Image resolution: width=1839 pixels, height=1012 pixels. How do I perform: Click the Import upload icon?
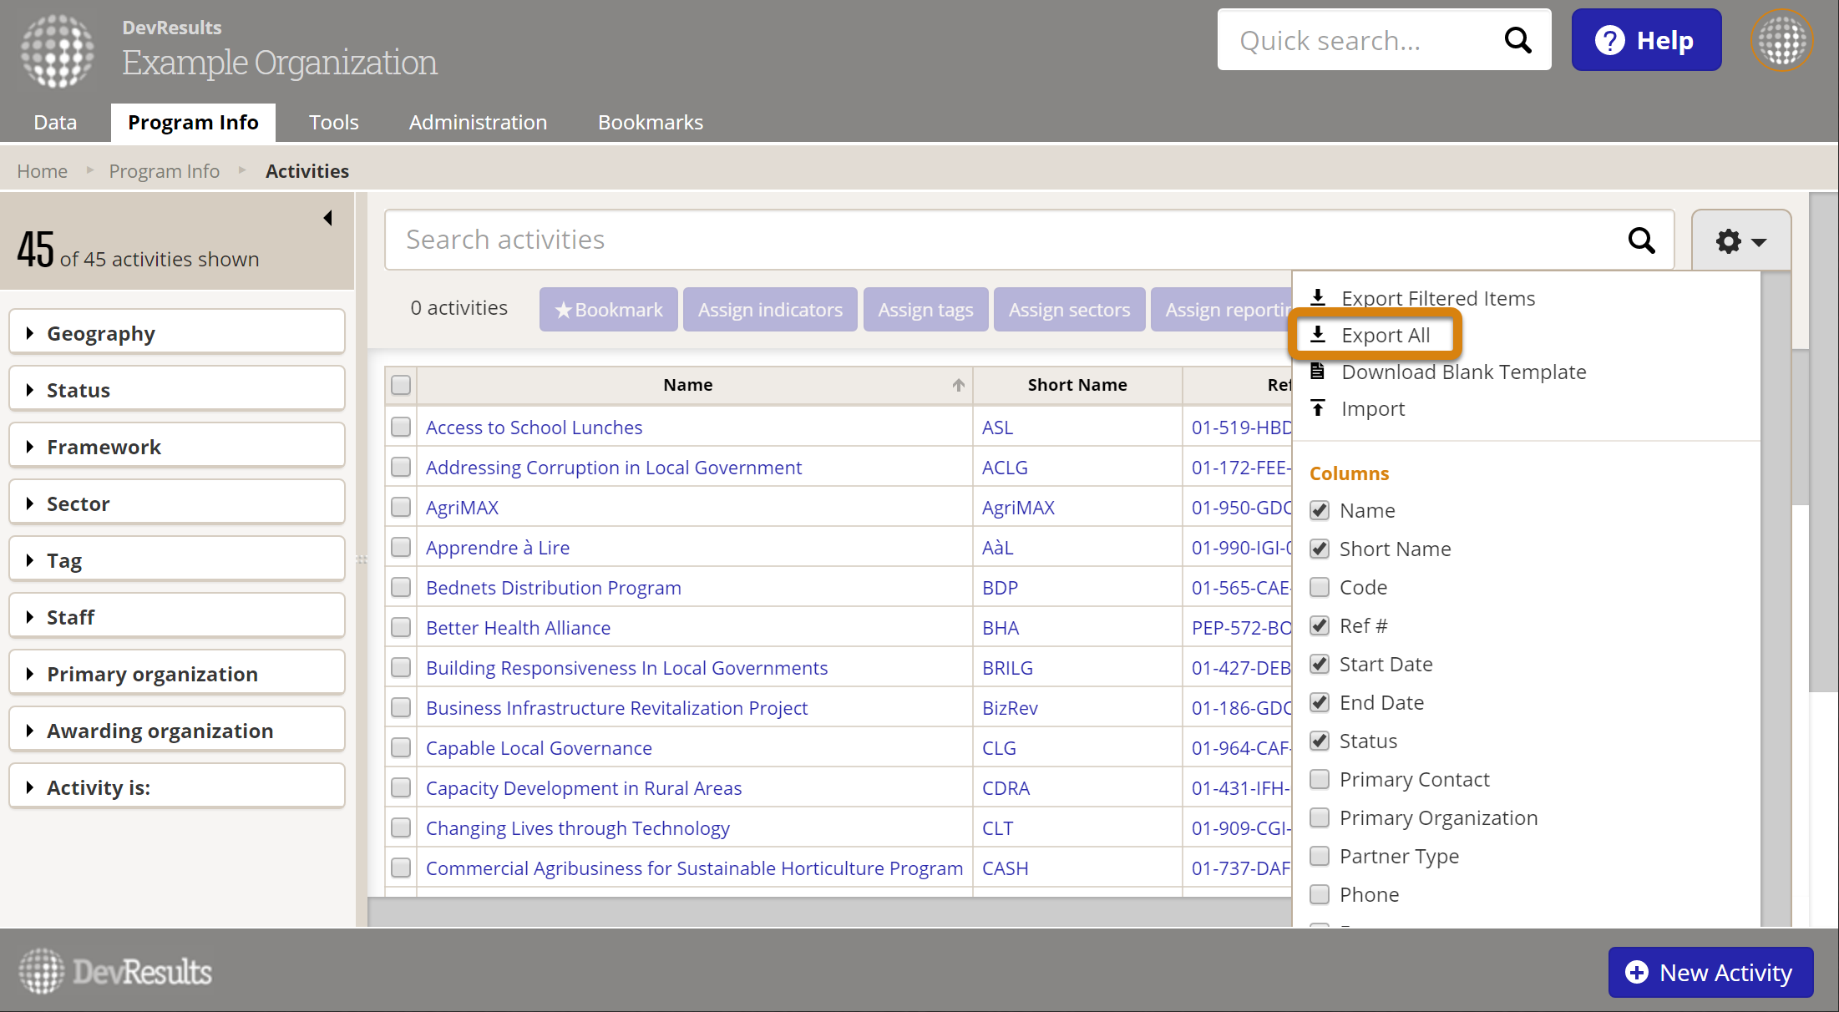1318,408
